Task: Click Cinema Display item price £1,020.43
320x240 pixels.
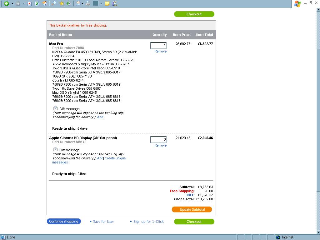Action: click(183, 138)
